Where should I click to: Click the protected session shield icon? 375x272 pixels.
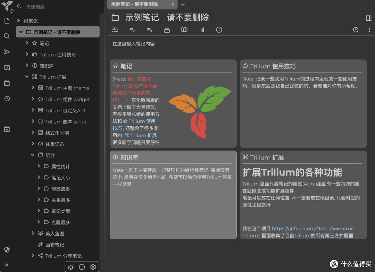point(7,250)
